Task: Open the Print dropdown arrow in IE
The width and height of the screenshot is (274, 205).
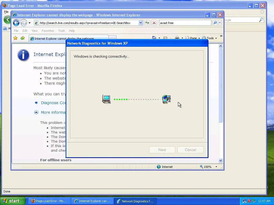Action: [x=182, y=38]
